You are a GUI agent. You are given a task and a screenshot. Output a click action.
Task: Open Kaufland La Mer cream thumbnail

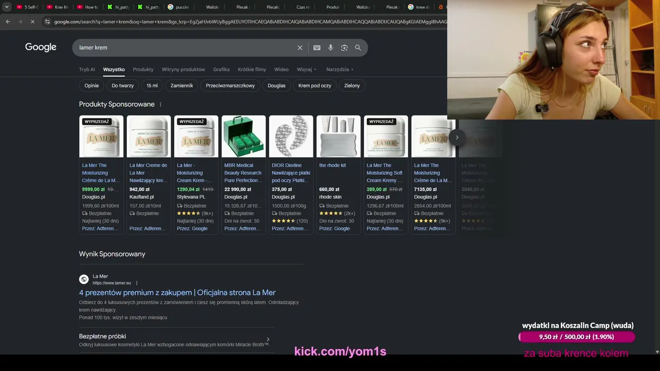[x=148, y=137]
